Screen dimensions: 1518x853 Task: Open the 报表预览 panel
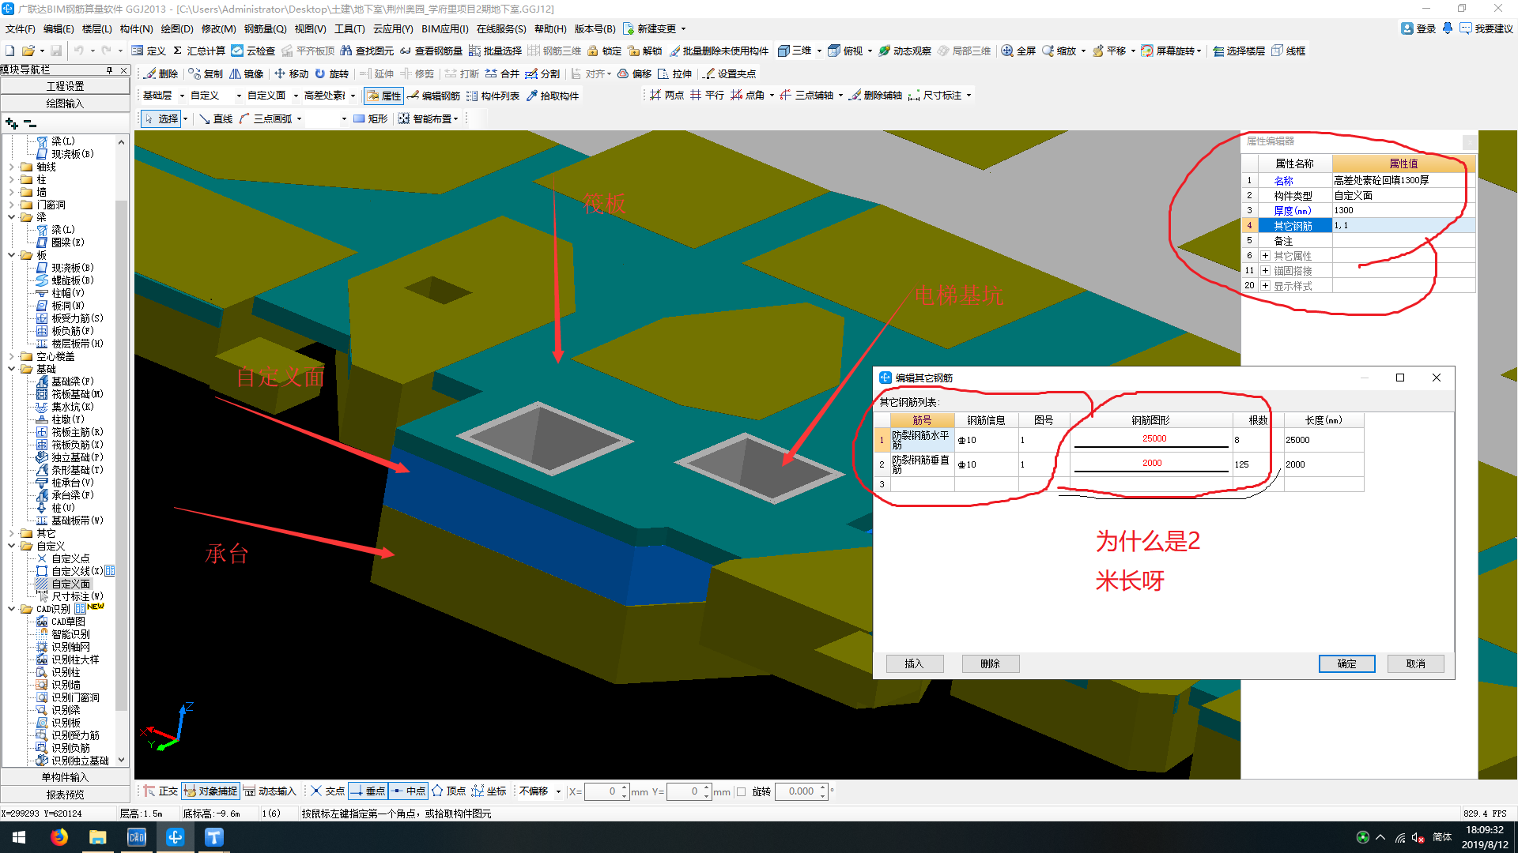pyautogui.click(x=65, y=795)
